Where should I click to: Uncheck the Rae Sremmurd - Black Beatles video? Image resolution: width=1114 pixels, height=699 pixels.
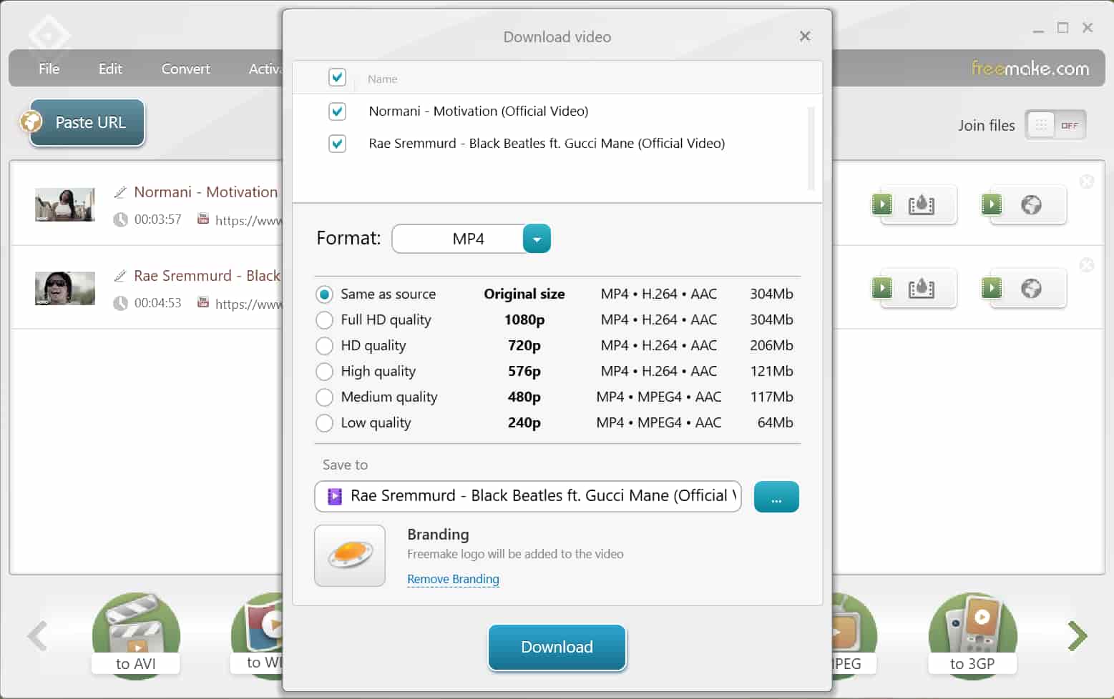pyautogui.click(x=337, y=144)
